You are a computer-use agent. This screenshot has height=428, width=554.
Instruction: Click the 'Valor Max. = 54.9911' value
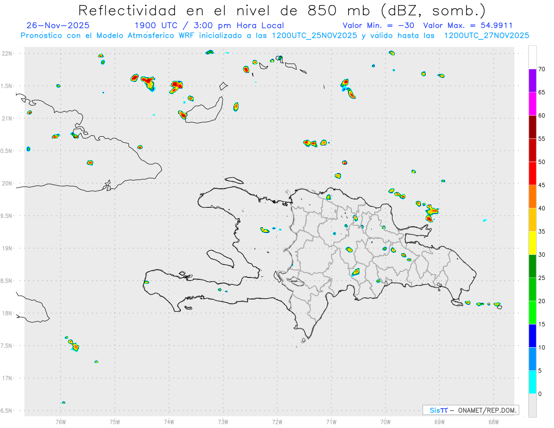coord(468,25)
